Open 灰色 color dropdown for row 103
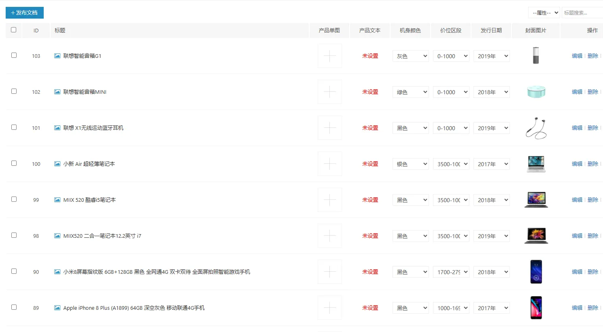 (410, 56)
